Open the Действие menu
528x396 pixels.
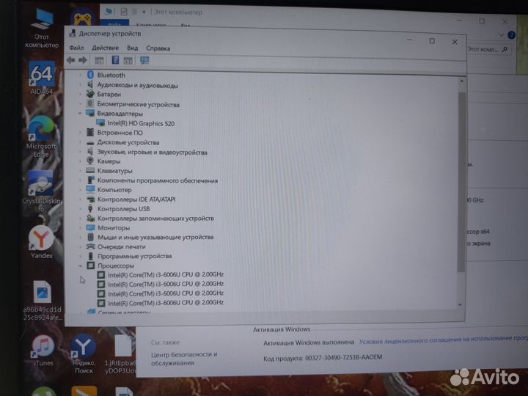click(x=105, y=48)
